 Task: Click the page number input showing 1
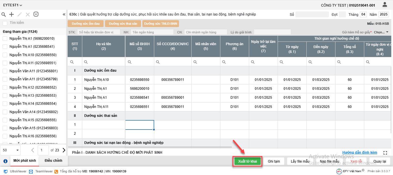[43, 150]
